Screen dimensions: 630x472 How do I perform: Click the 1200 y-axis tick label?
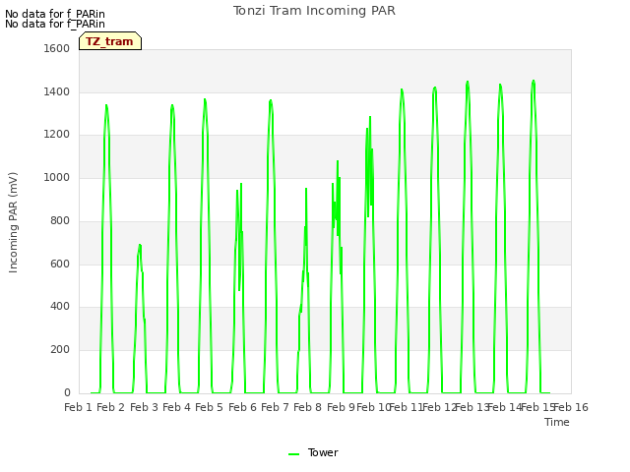[x=57, y=135]
